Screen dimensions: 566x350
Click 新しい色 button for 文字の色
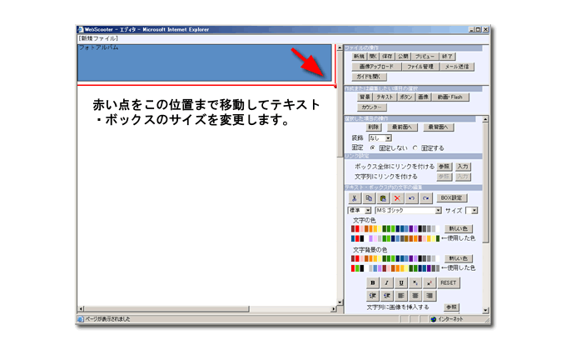pos(459,228)
